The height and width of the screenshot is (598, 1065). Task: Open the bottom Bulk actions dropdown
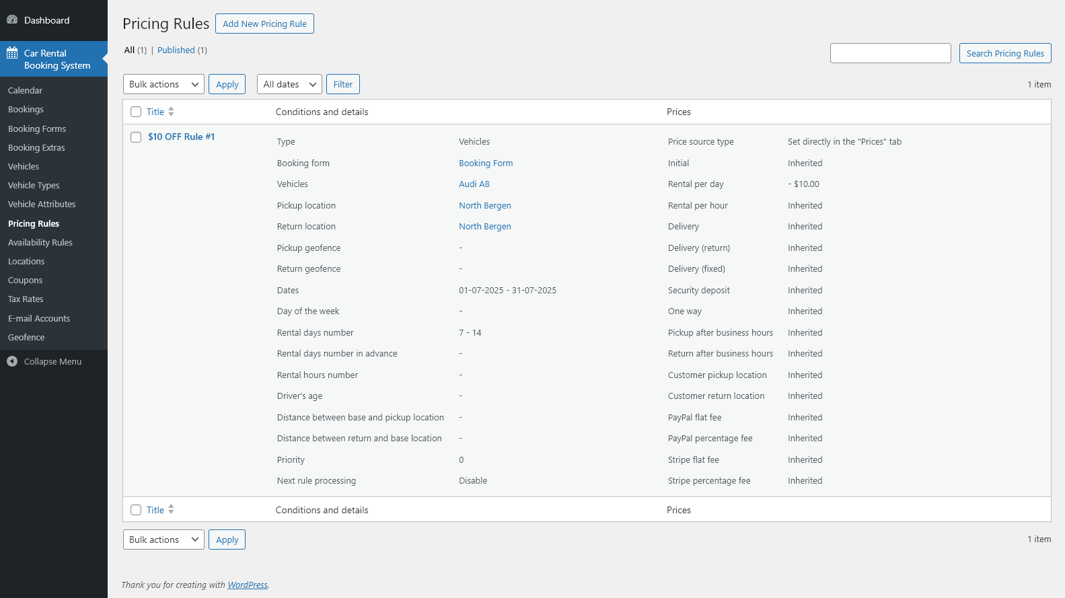coord(163,539)
